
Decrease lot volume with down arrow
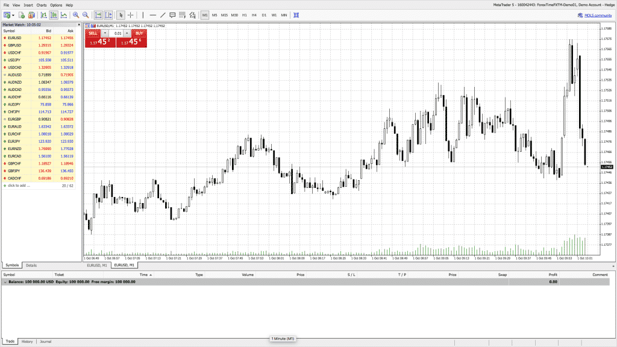105,33
